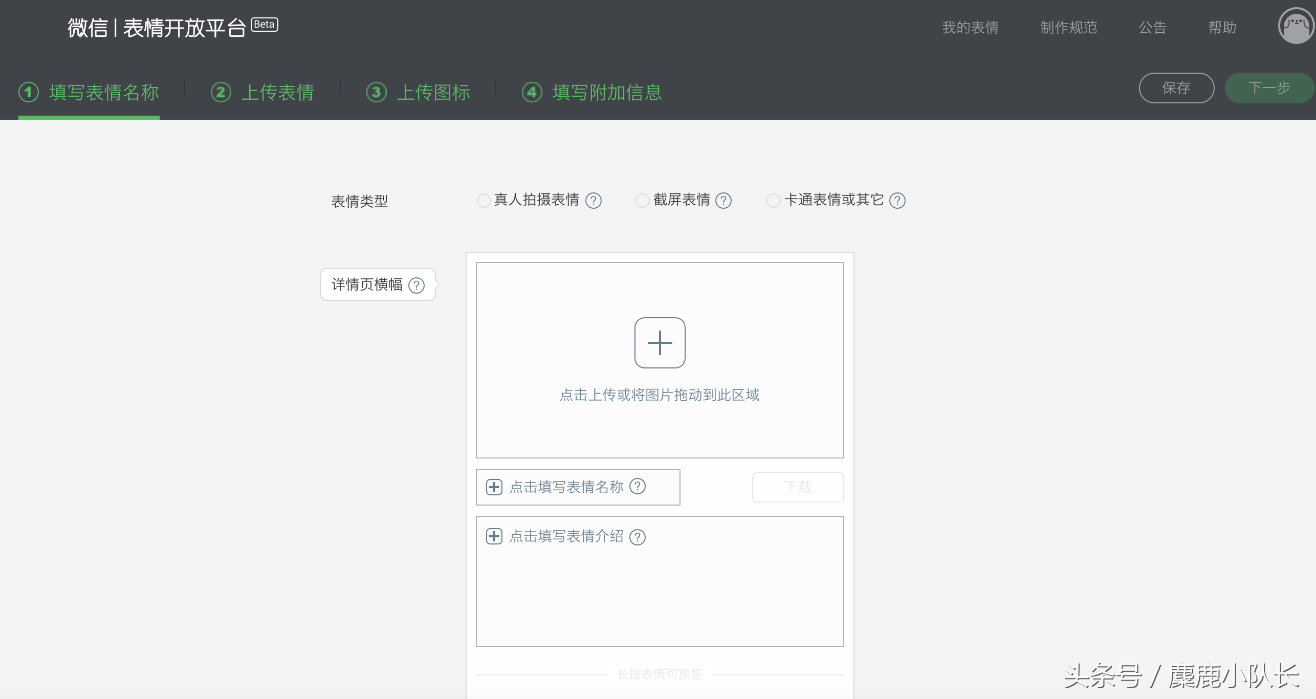Open help tooltip beside 截屏表情
1316x699 pixels.
tap(723, 201)
